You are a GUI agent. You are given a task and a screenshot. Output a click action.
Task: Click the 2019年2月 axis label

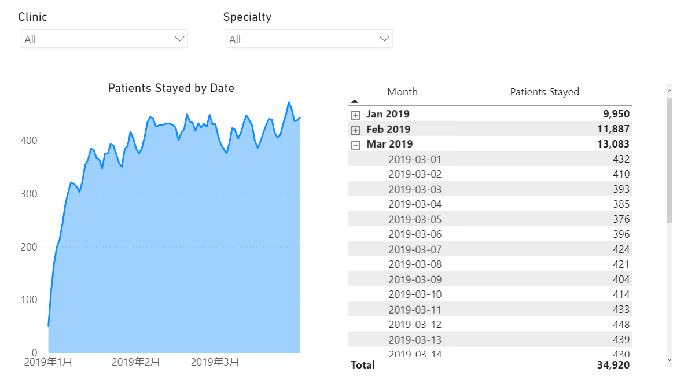click(x=135, y=363)
